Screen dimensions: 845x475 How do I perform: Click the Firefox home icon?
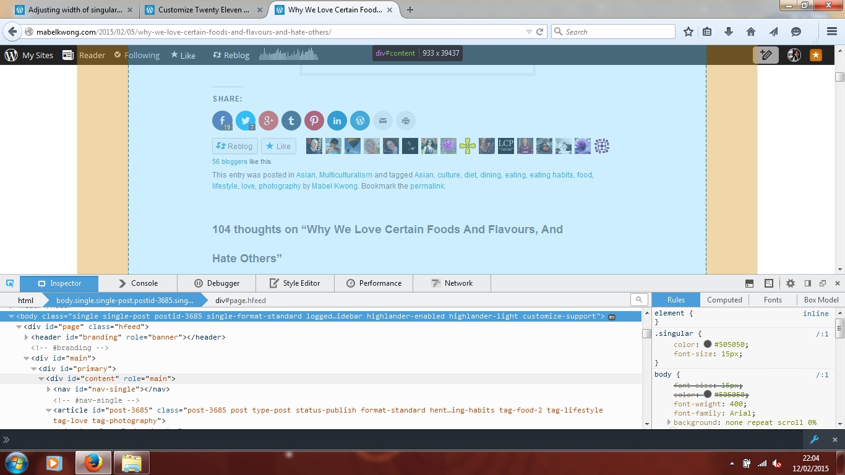coord(751,32)
